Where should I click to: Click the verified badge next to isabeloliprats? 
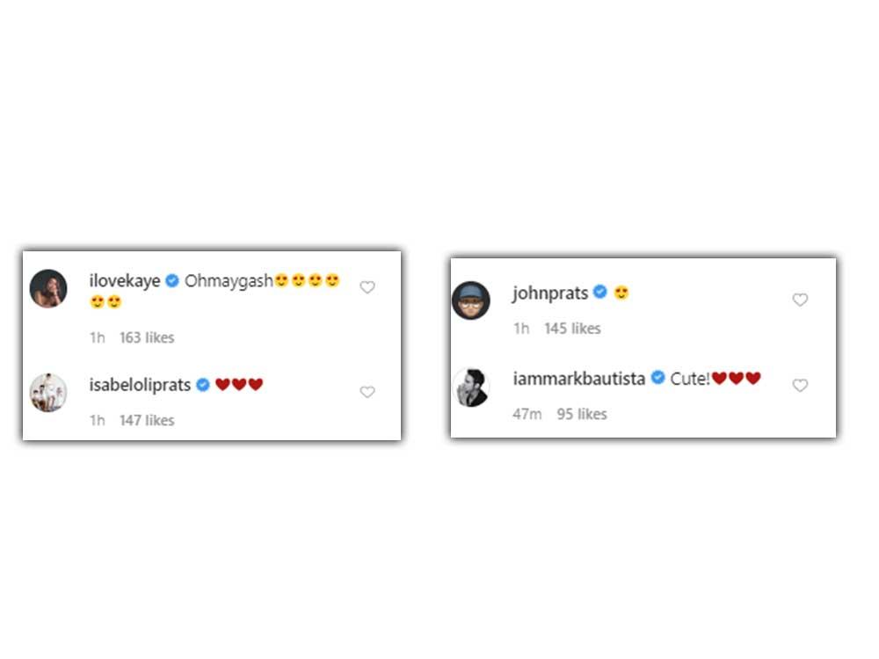click(x=203, y=385)
